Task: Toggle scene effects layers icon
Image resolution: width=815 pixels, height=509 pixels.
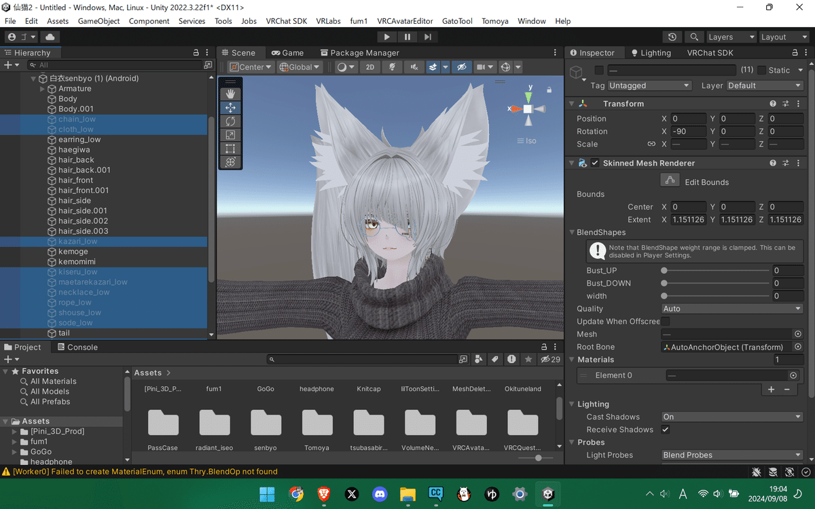Action: pos(433,67)
